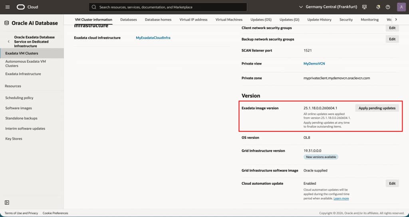Open the Virtual Machines tab
Viewport: 409px width, 217px height.
coord(229,20)
